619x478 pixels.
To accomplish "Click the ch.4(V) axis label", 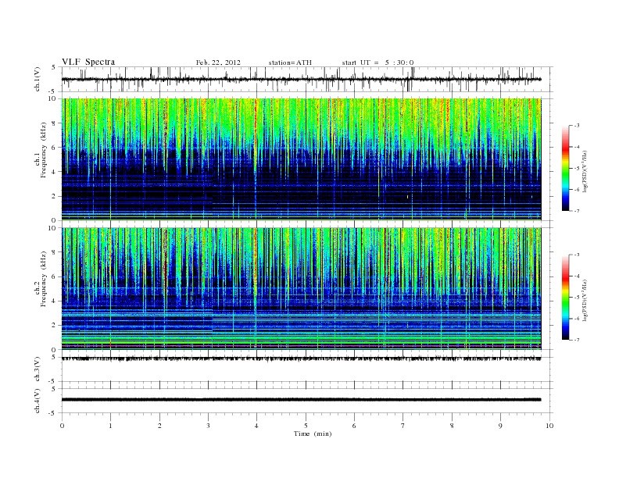I will point(38,401).
